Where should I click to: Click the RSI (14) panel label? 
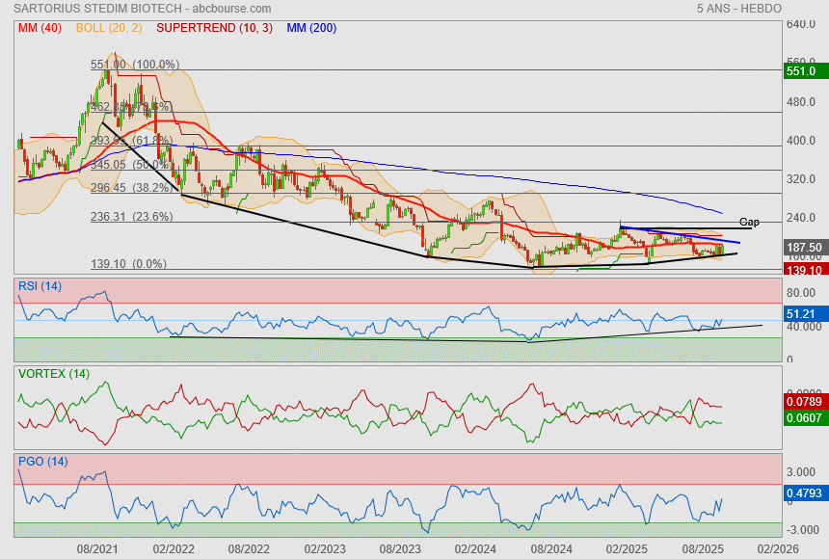pos(40,284)
